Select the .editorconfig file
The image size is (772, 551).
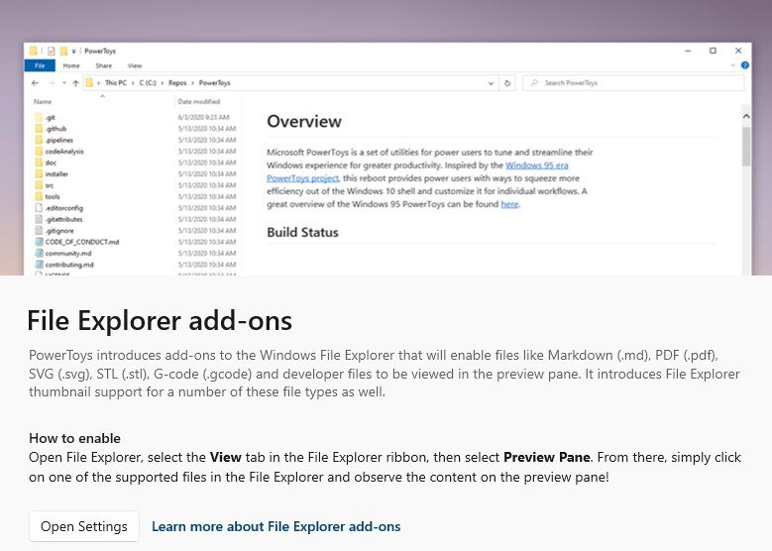pyautogui.click(x=64, y=208)
